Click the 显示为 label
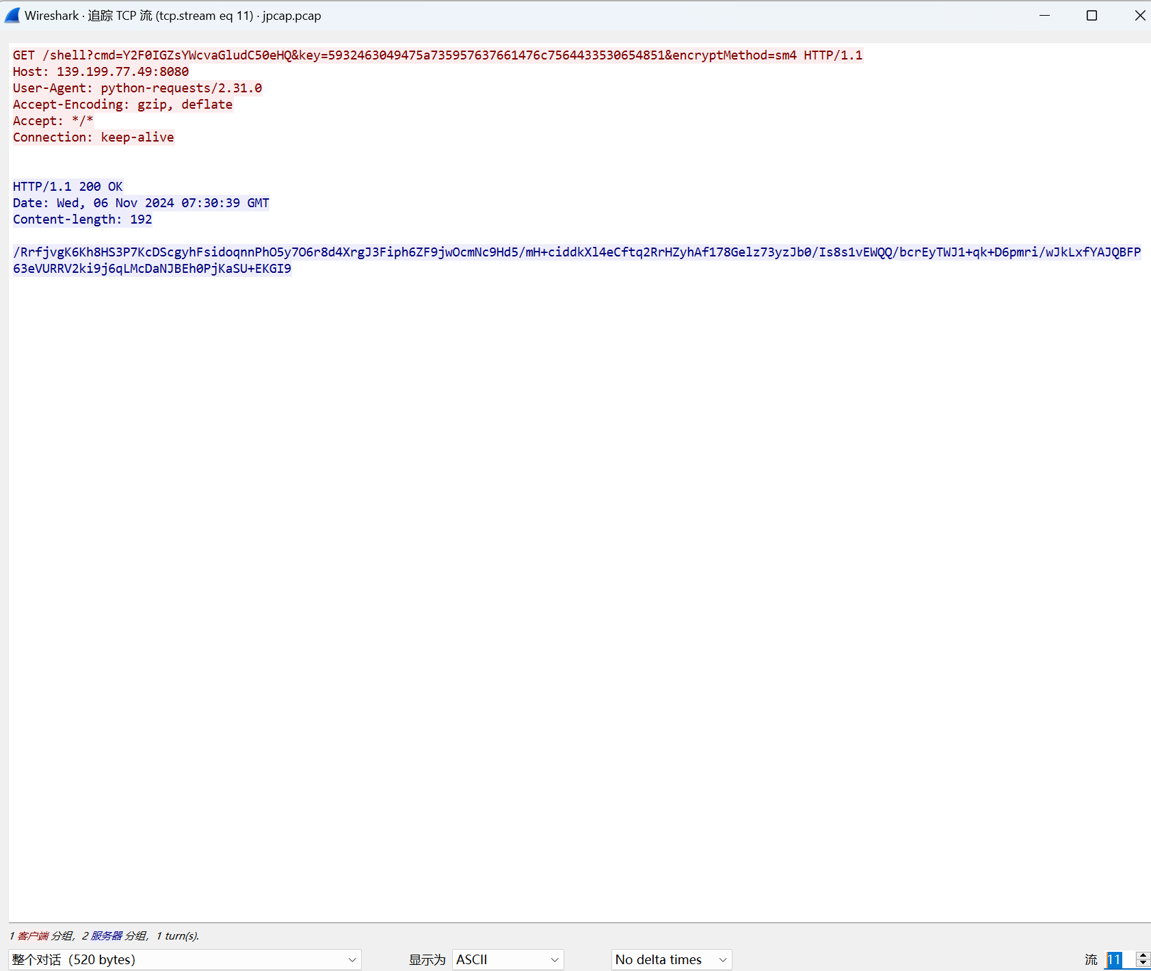This screenshot has width=1151, height=971. (427, 959)
